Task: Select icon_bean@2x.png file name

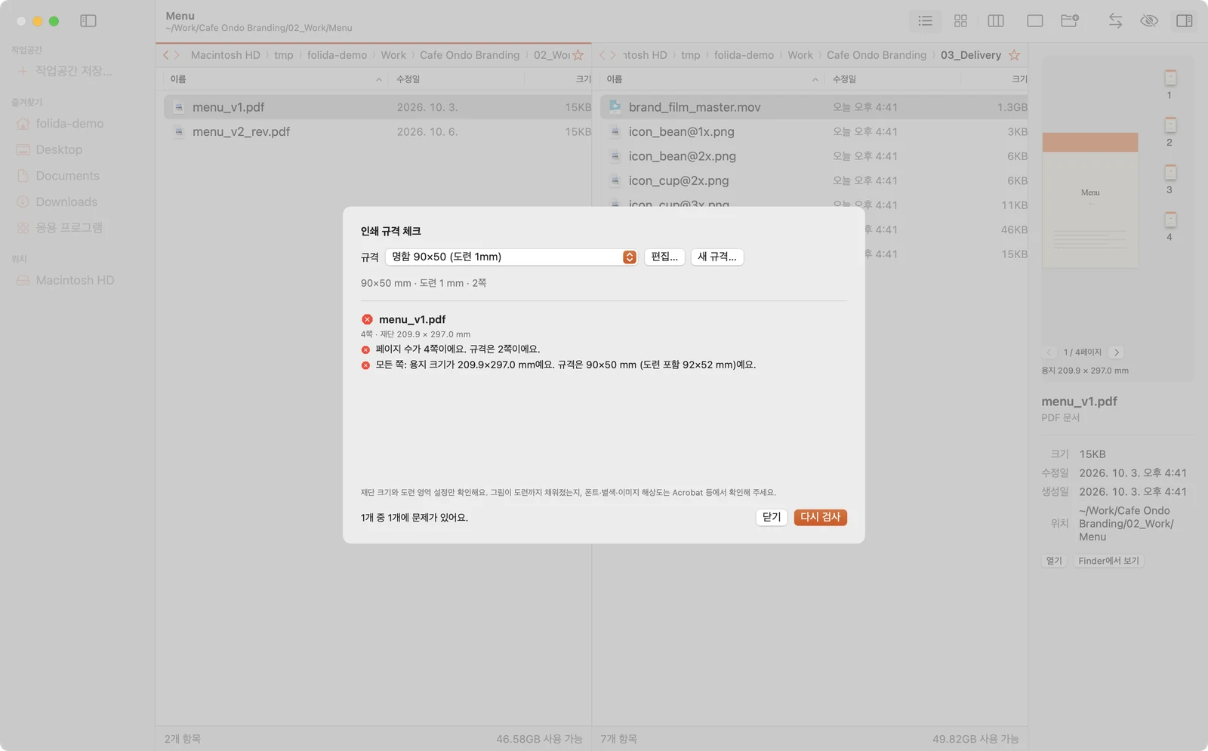Action: click(682, 156)
